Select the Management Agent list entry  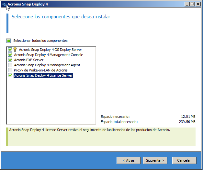[47, 65]
